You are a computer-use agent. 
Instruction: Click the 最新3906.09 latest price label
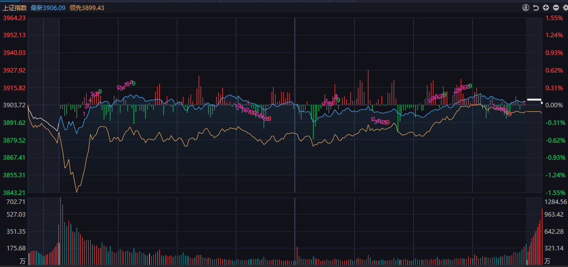(48, 7)
